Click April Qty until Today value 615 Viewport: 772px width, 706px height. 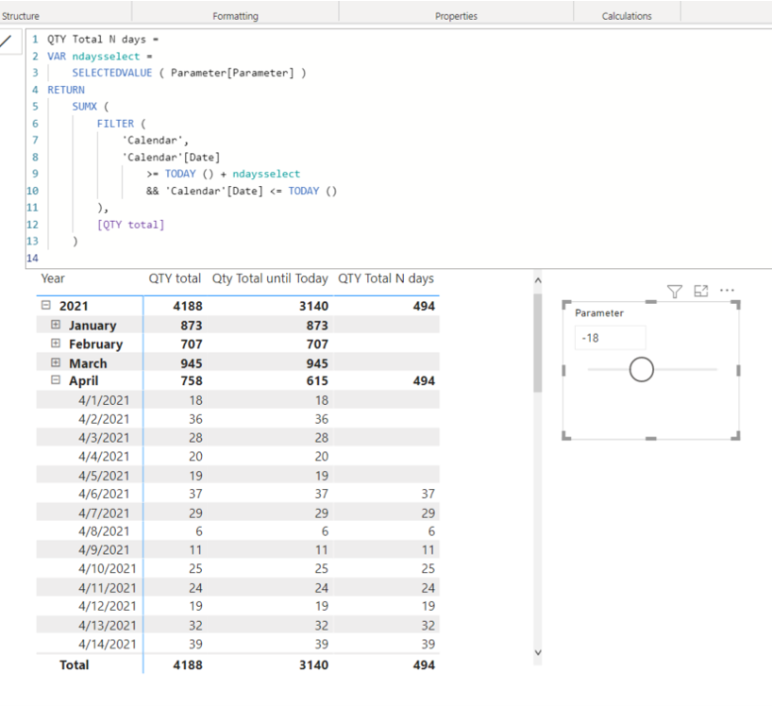(317, 380)
